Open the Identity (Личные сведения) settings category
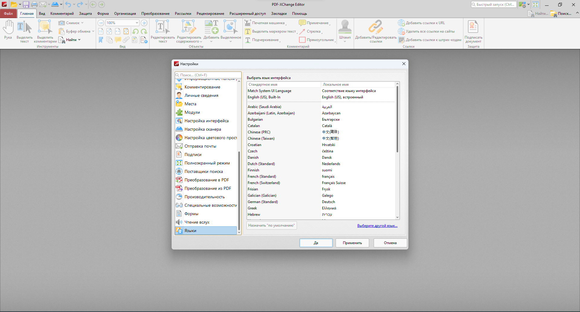The height and width of the screenshot is (312, 580). coord(206,95)
